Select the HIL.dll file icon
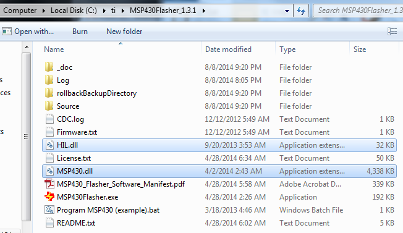This screenshot has height=233, width=403. (x=49, y=145)
